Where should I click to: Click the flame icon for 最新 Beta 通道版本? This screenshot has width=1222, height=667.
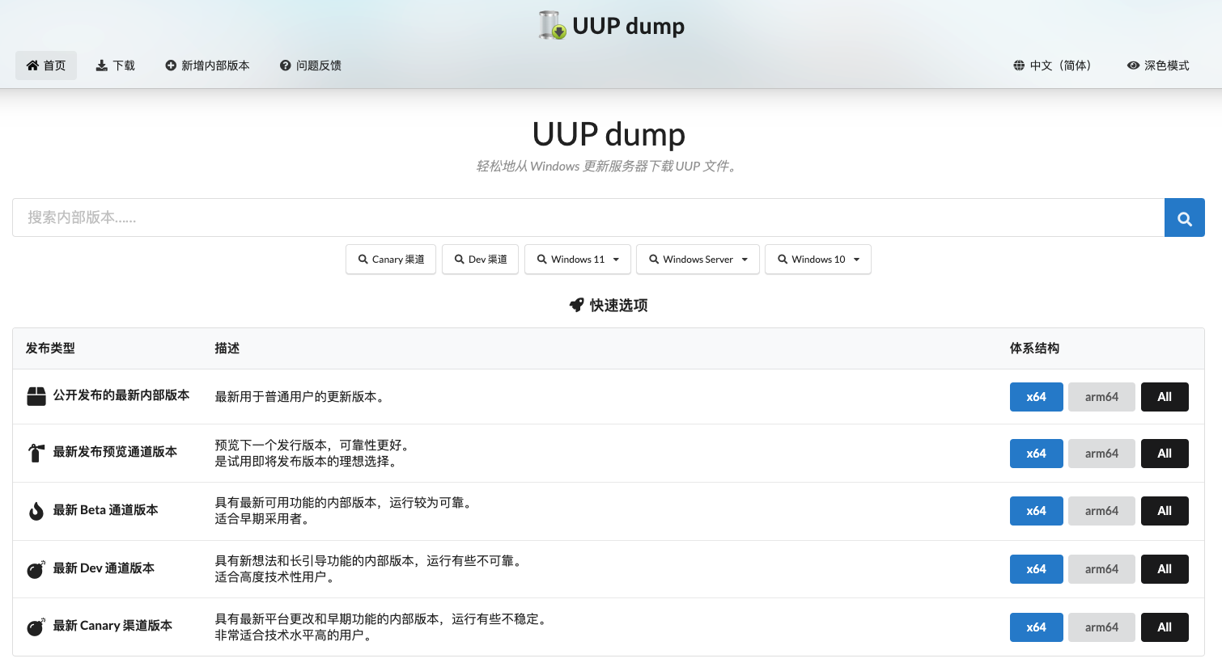[36, 511]
